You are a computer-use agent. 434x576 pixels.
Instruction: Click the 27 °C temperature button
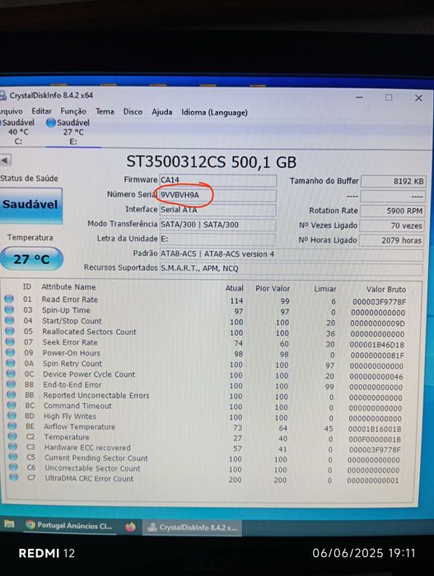tap(31, 259)
